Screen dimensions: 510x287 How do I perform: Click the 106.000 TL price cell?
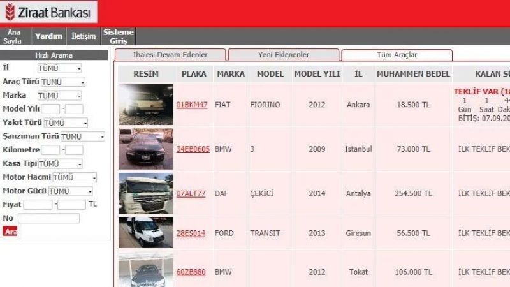(413, 272)
